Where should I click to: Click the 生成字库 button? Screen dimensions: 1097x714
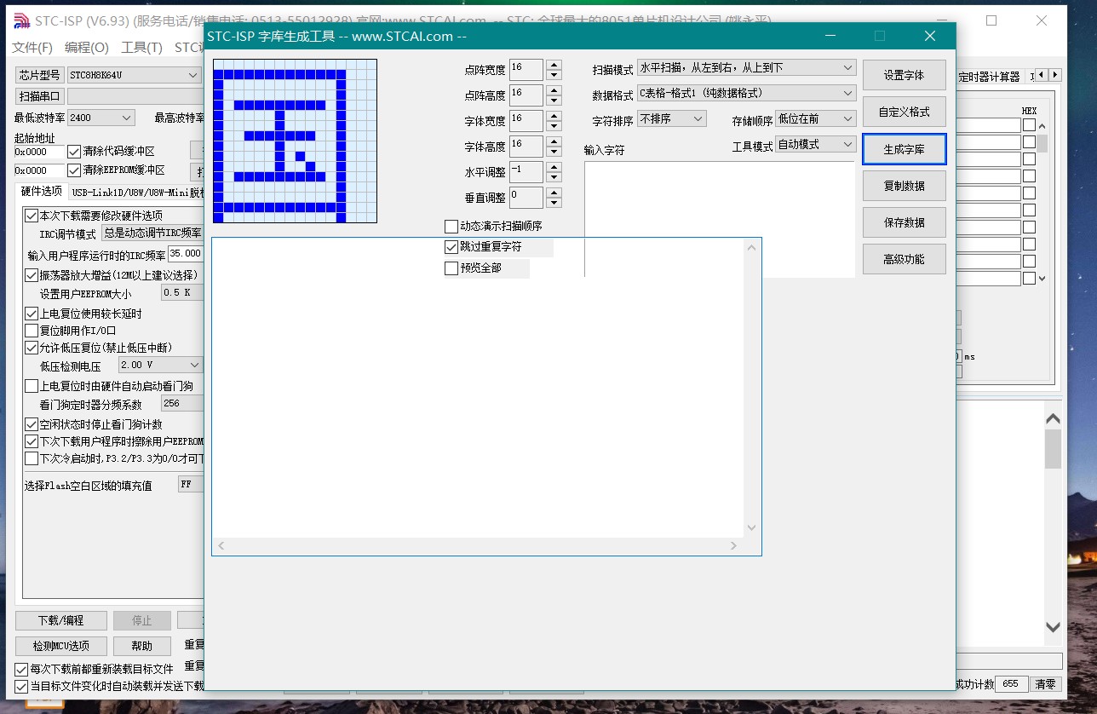point(904,149)
